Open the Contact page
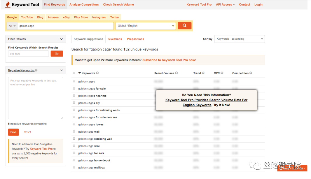 pyautogui.click(x=244, y=4)
